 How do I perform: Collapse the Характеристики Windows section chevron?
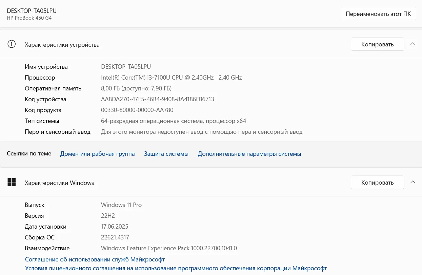coord(413,182)
